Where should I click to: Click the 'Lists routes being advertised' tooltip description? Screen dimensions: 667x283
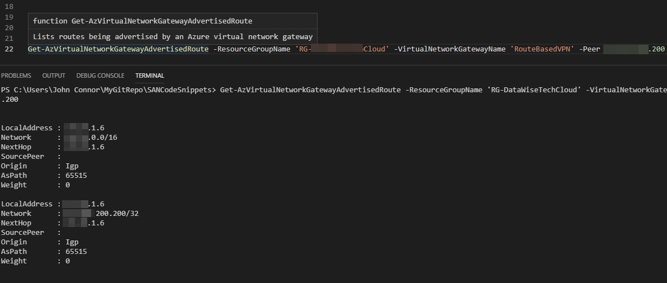(x=172, y=37)
